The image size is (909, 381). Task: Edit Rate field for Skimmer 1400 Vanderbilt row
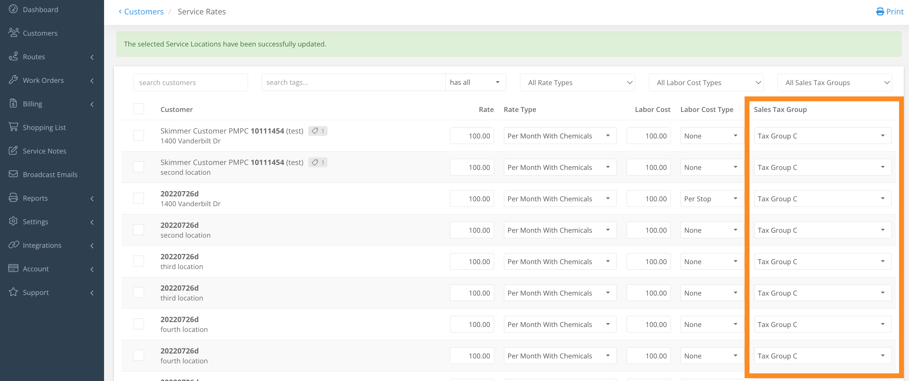[x=472, y=136]
